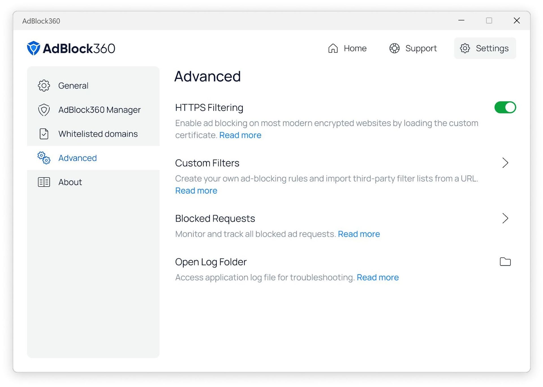The width and height of the screenshot is (543, 387).
Task: Read more about Blocked Requests
Action: tap(359, 234)
